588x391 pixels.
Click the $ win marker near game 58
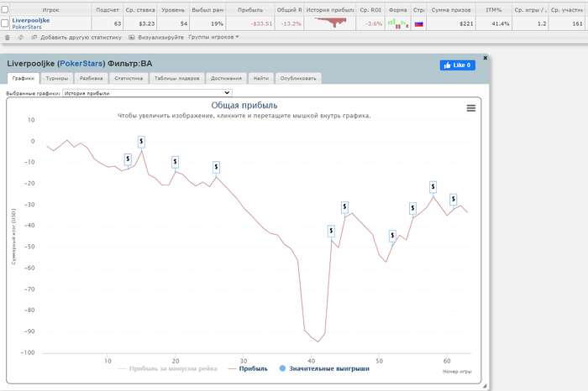tap(433, 186)
